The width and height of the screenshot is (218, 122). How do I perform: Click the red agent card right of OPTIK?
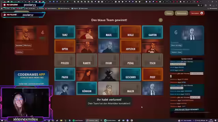(87, 46)
